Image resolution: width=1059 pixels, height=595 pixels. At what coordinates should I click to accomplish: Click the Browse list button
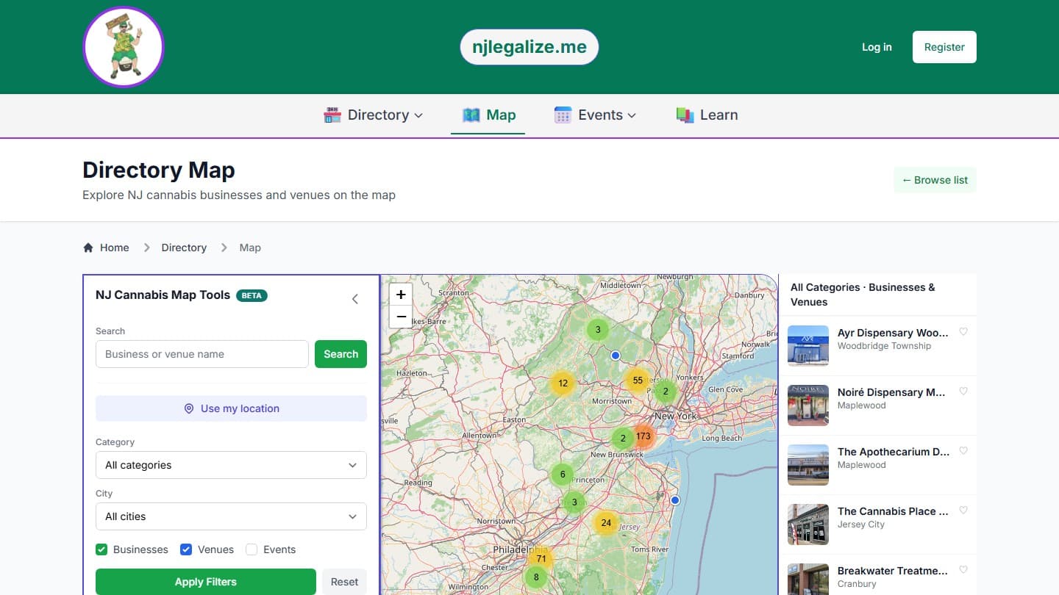click(x=935, y=180)
